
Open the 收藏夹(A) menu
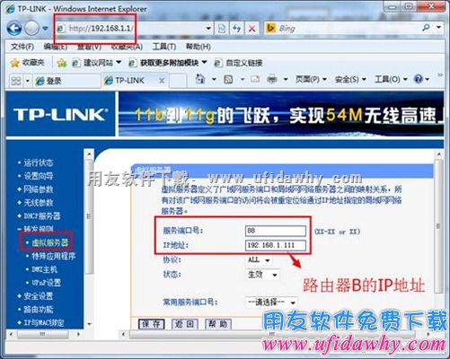(x=127, y=47)
